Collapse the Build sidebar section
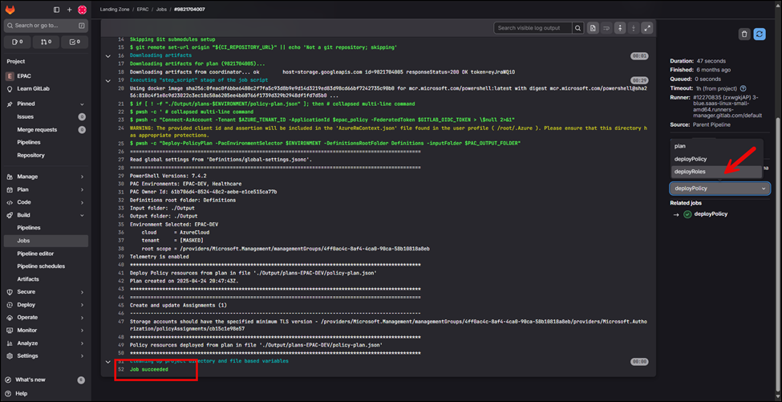 click(x=46, y=215)
